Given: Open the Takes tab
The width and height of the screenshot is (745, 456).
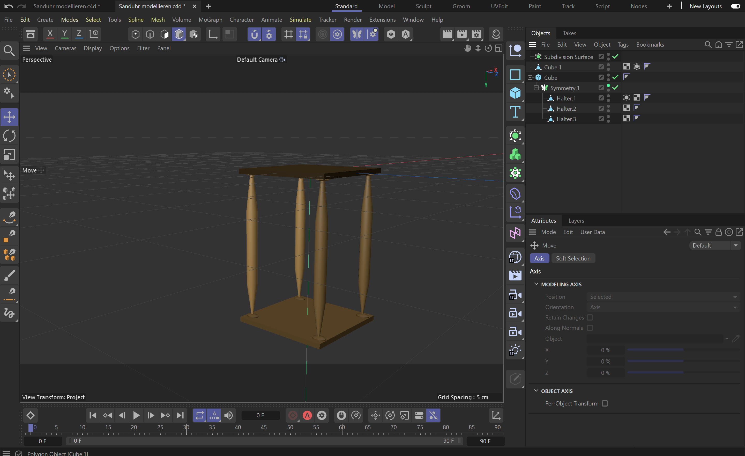Looking at the screenshot, I should pos(569,33).
